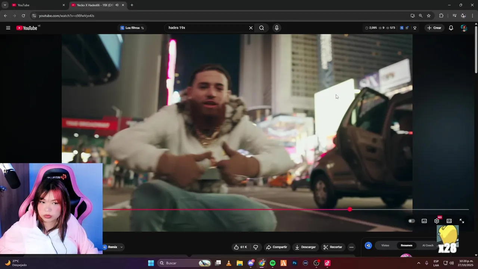Bookmark this page with the star
This screenshot has width=478, height=269.
(x=429, y=16)
